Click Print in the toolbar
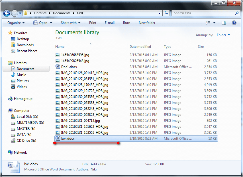 tap(93, 23)
